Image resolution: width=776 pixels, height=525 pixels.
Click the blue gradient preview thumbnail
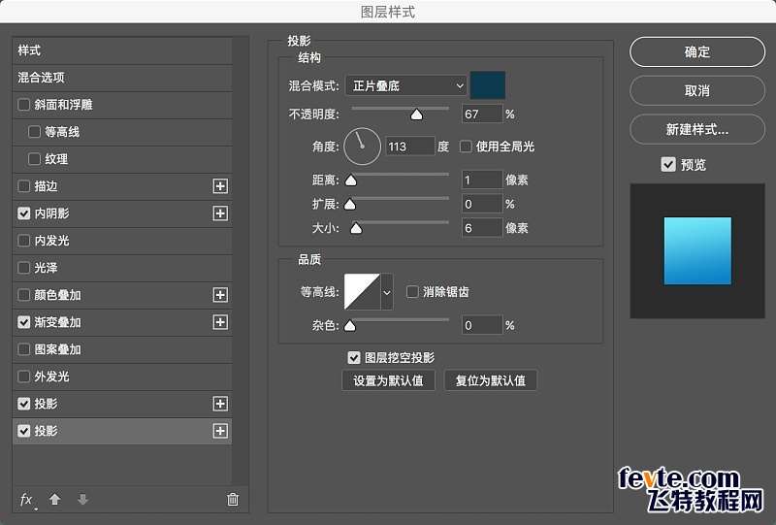coord(697,250)
